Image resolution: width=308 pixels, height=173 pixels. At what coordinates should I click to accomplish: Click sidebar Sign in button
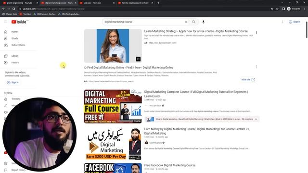coord(13,82)
